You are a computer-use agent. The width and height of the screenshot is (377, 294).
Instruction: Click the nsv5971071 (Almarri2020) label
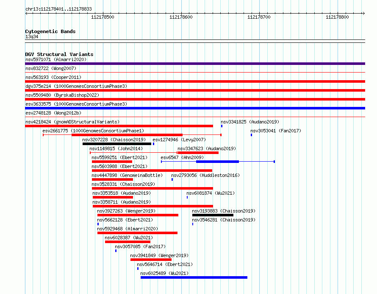click(56, 59)
